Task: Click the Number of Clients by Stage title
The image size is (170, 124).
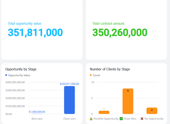Action: (110, 69)
